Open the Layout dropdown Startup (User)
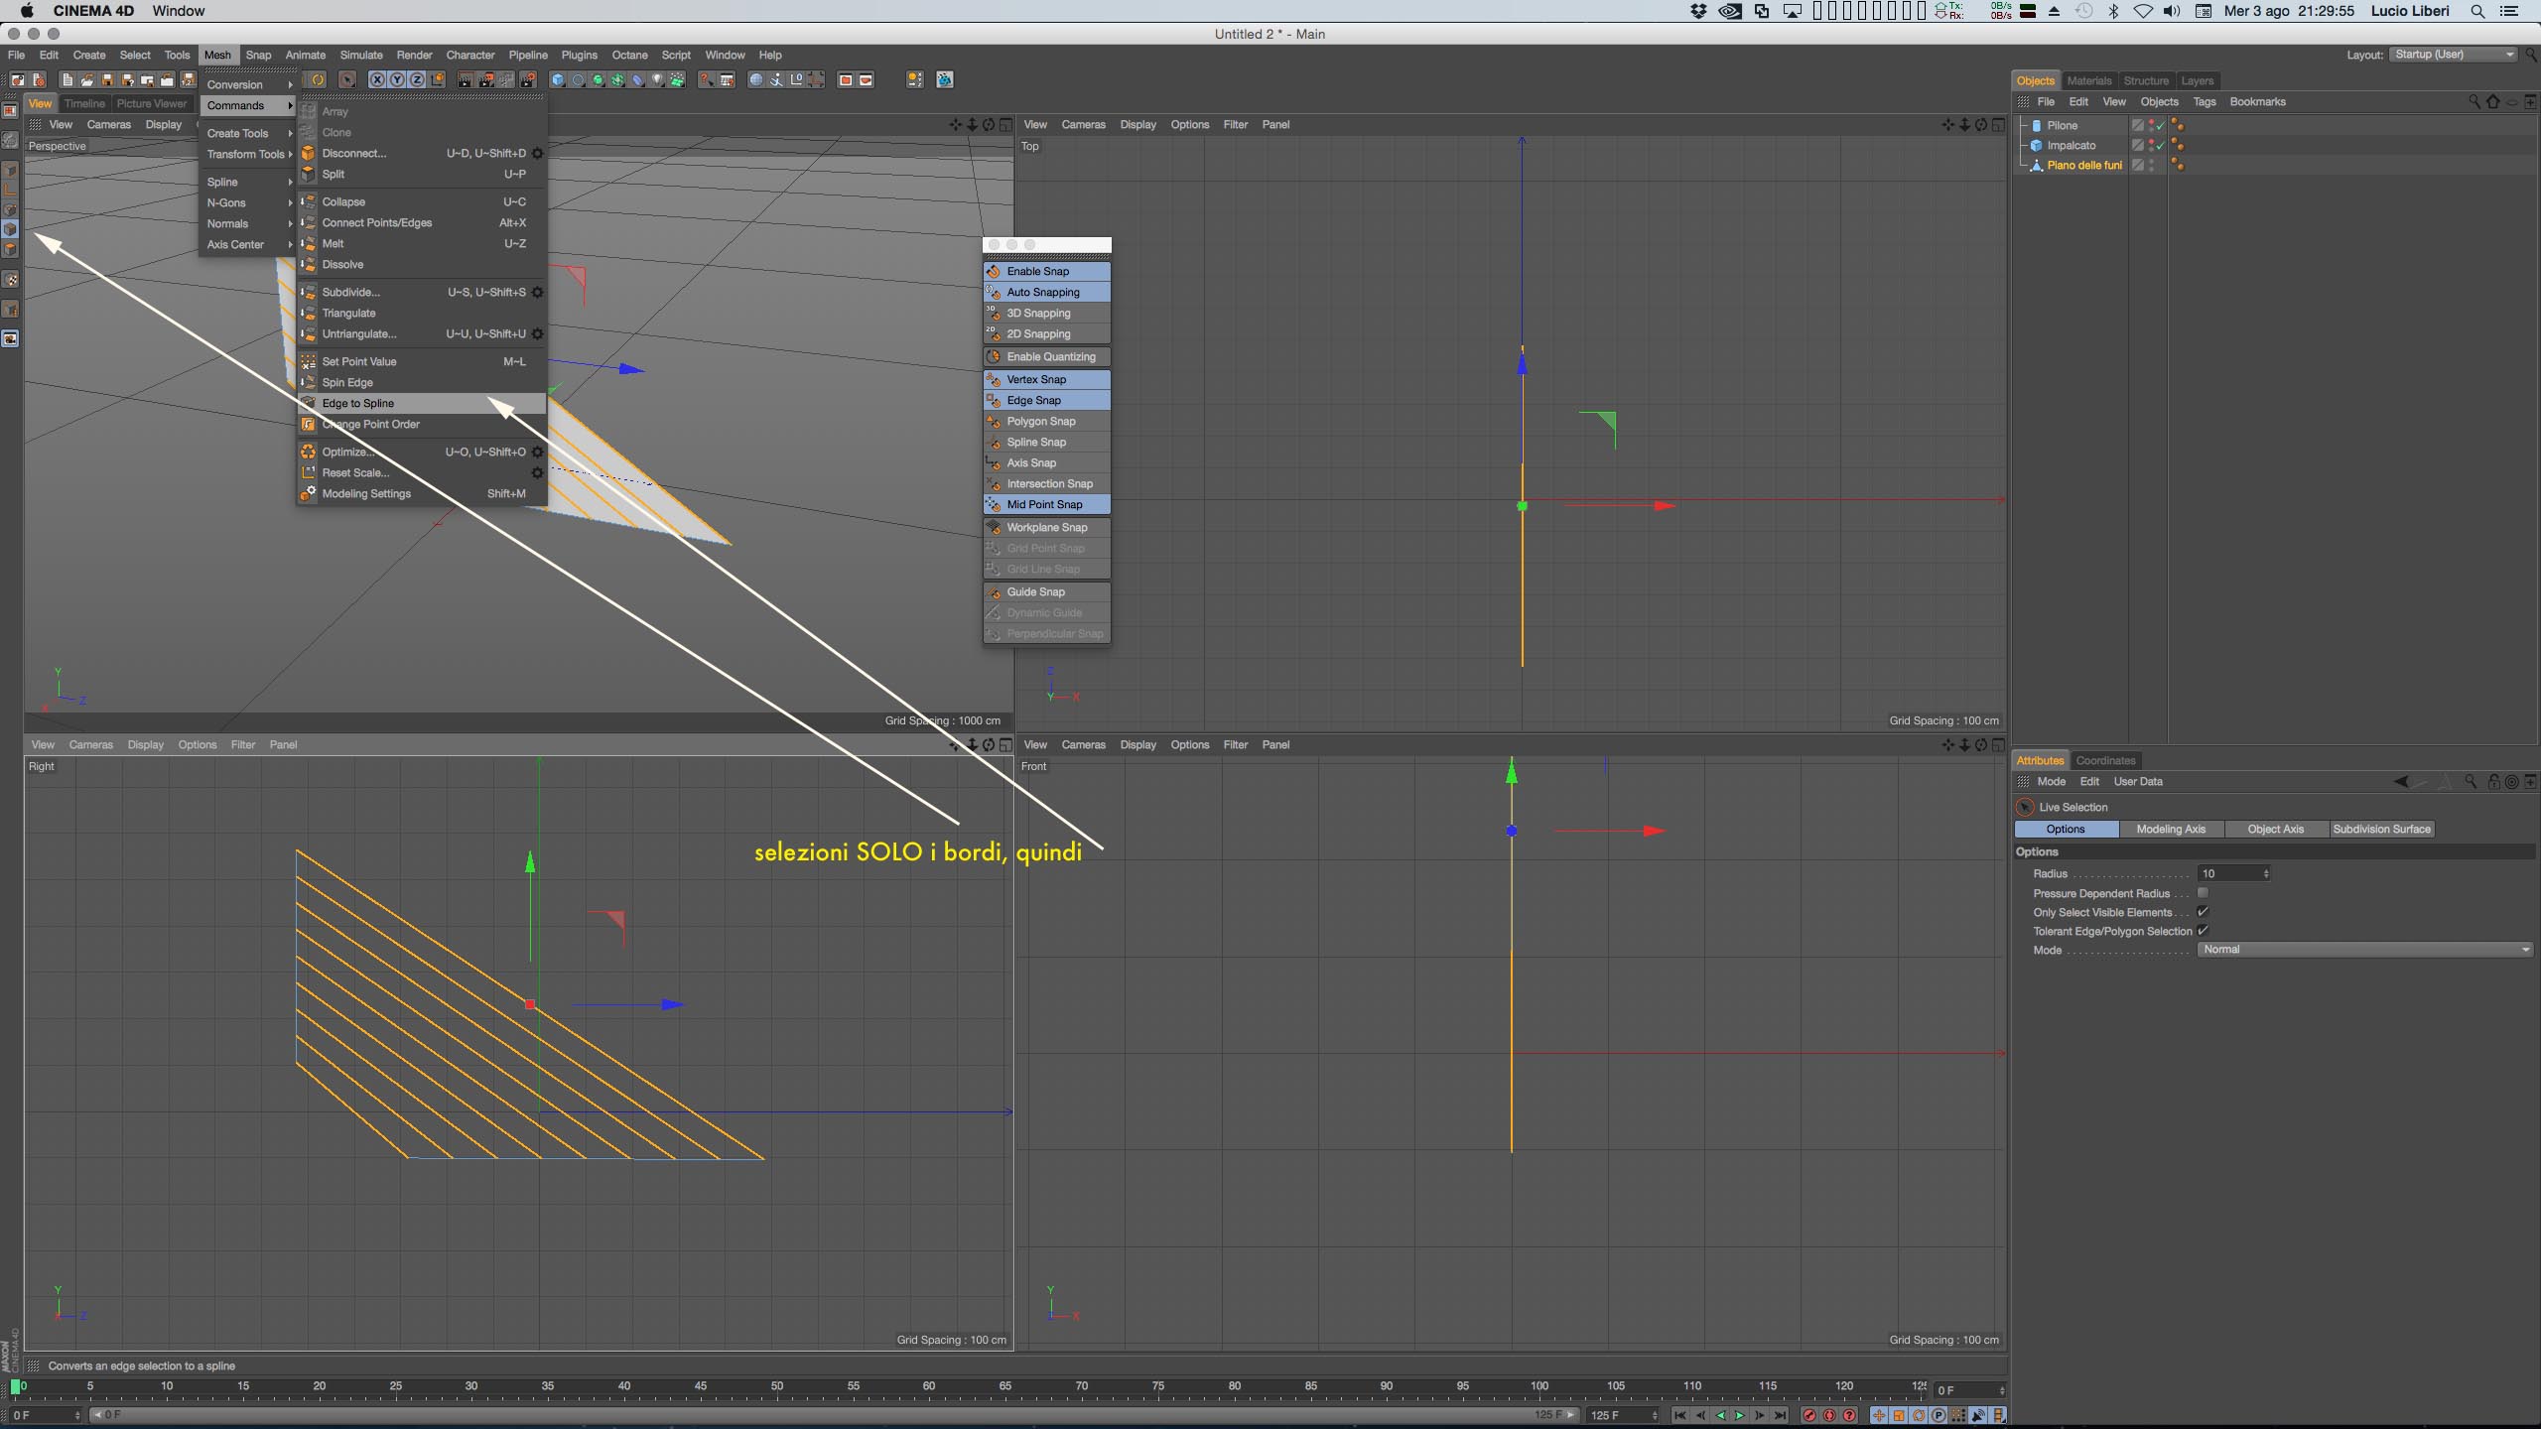The height and width of the screenshot is (1429, 2541). [2453, 55]
